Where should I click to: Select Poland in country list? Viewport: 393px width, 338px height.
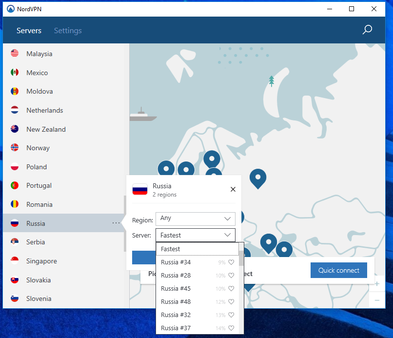coord(64,167)
